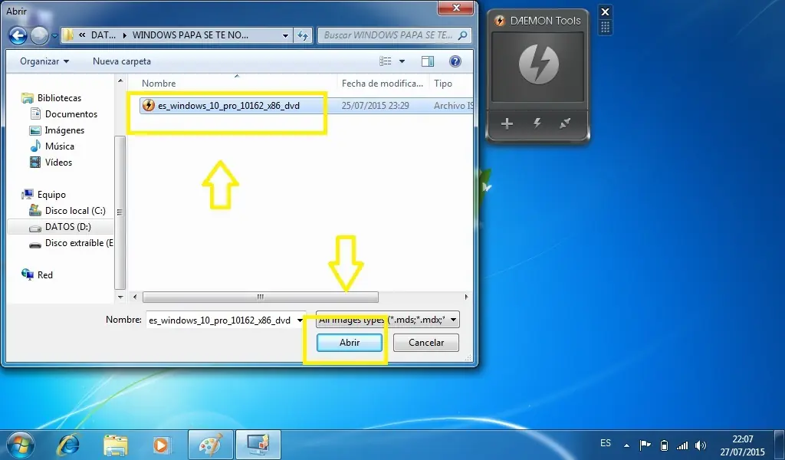Click the search magnifier icon
The height and width of the screenshot is (460, 785).
click(x=462, y=35)
